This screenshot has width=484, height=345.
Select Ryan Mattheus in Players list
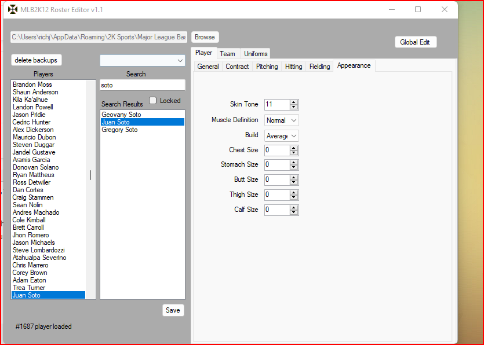49,175
